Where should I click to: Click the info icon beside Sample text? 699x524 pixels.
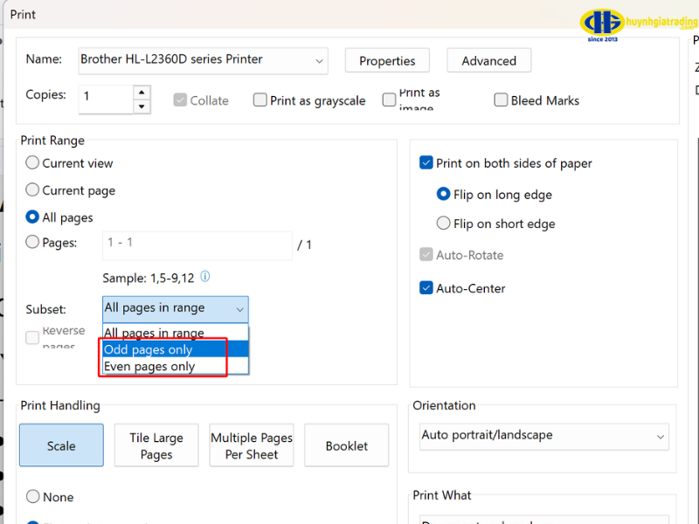pos(205,277)
